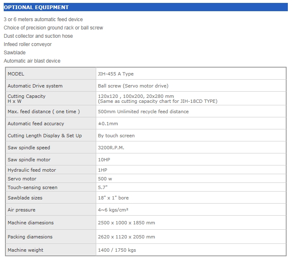Select the '3200R.P.M.' spindle speed value

(111, 148)
